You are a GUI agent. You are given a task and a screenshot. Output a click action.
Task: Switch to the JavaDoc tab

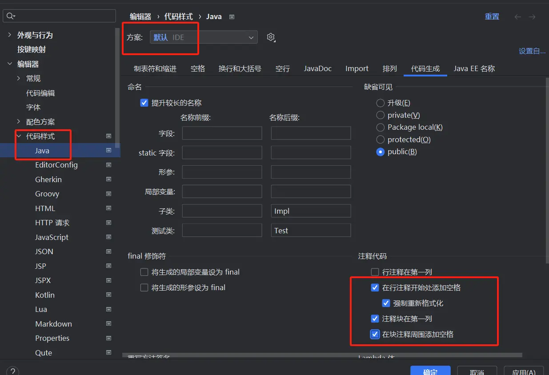pos(317,68)
